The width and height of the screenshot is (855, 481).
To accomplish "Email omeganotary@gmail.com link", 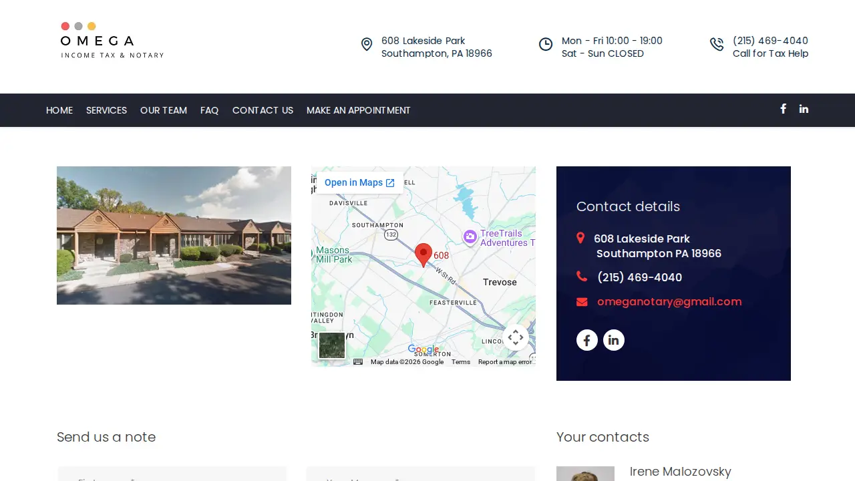I will point(669,301).
